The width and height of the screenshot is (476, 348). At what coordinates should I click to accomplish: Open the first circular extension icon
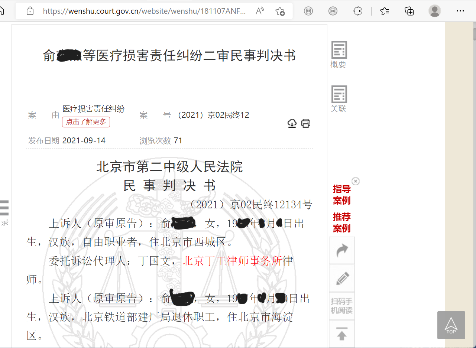click(x=308, y=11)
